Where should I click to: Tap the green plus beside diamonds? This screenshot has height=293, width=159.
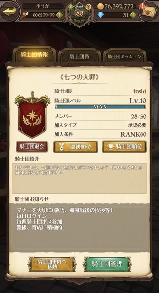[x=133, y=15]
